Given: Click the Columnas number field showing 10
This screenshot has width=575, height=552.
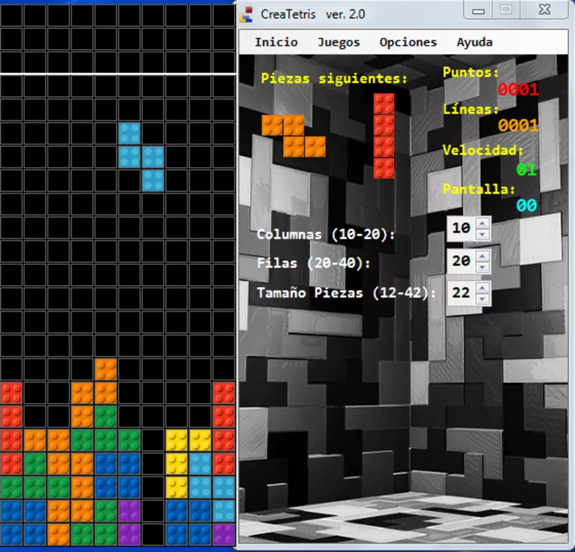Looking at the screenshot, I should [461, 228].
